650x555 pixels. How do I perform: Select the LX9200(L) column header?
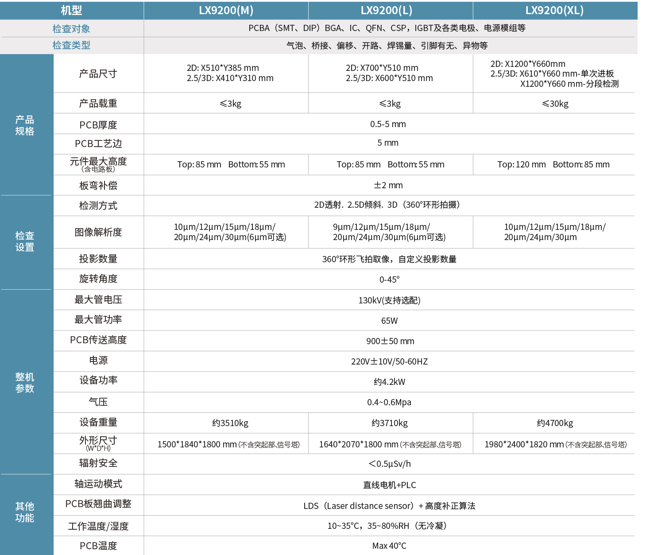pos(387,11)
